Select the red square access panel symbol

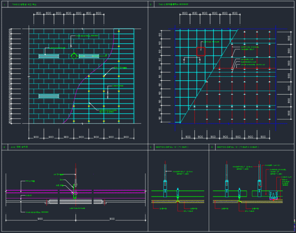tap(201, 51)
